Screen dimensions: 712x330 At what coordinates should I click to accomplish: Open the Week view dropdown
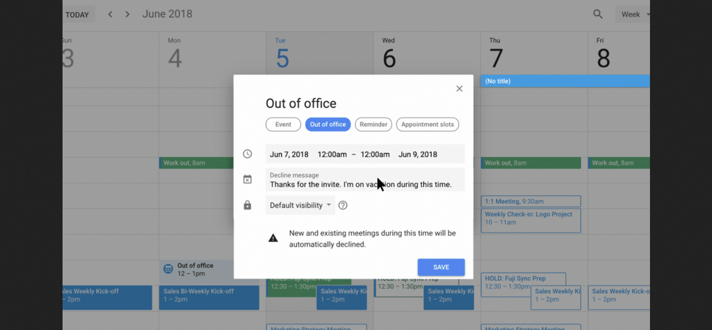[x=634, y=15]
